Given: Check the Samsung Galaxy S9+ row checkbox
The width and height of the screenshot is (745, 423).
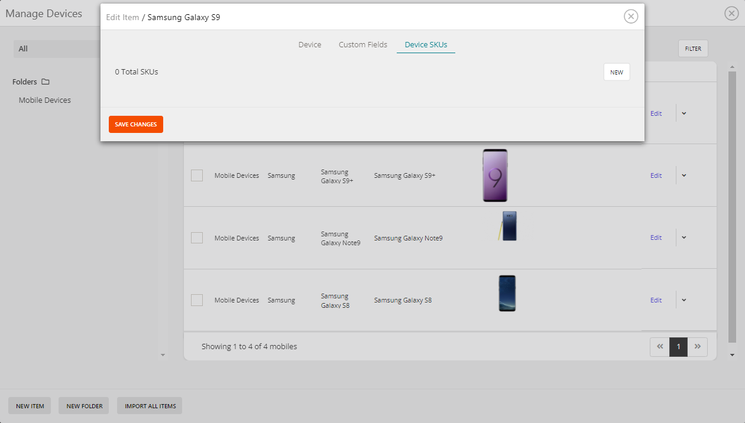Looking at the screenshot, I should [x=197, y=175].
